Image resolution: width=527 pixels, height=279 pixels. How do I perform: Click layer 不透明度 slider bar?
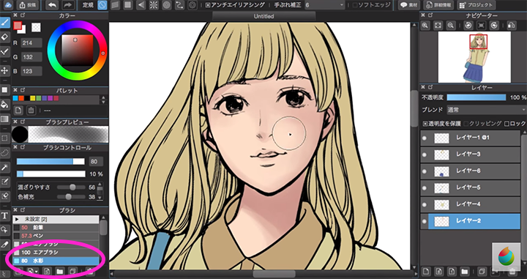coord(476,97)
